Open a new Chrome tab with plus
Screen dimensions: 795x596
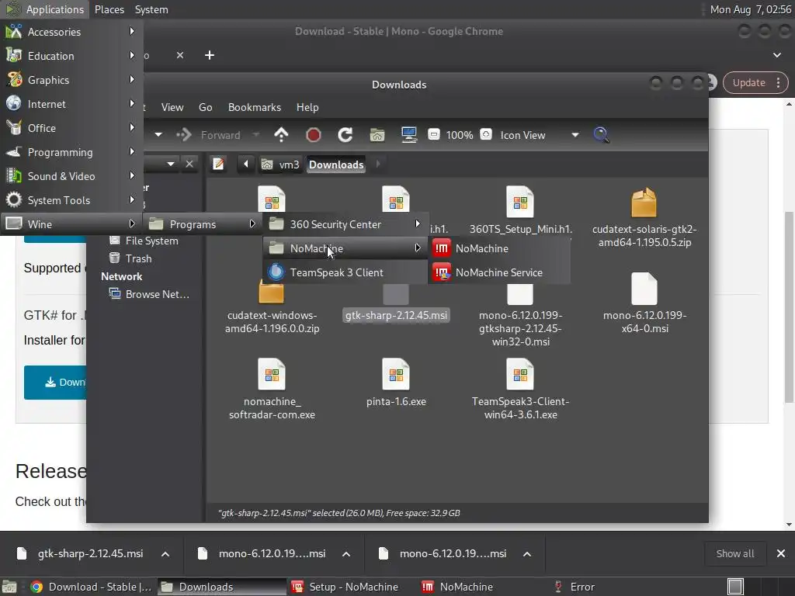tap(210, 55)
